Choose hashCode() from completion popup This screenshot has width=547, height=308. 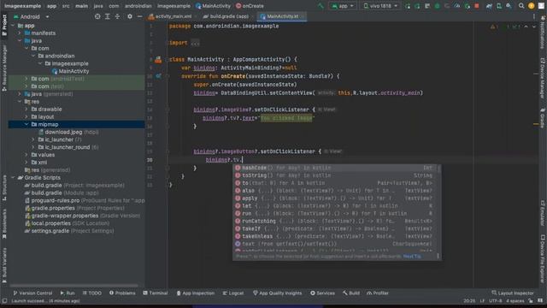click(335, 168)
